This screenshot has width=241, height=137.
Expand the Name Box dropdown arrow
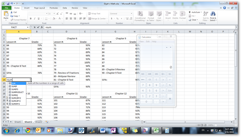[28, 27]
